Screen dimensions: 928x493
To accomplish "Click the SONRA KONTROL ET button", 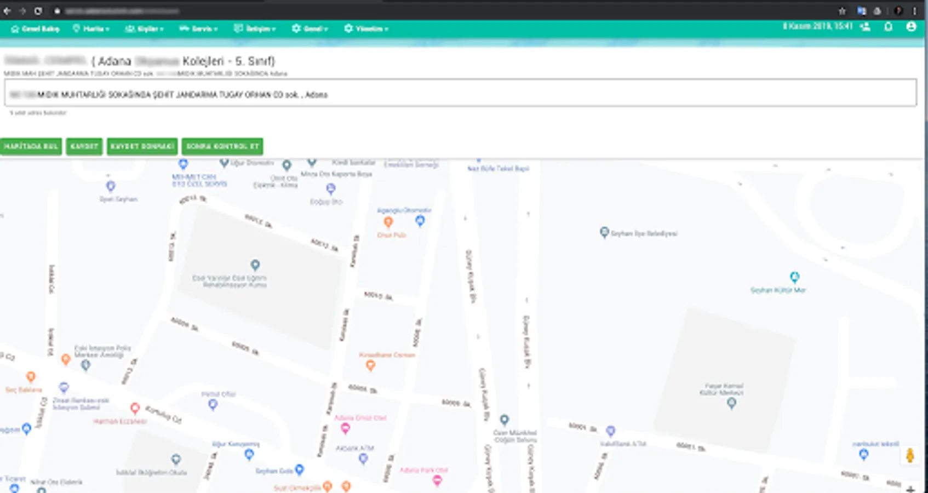I will click(222, 146).
